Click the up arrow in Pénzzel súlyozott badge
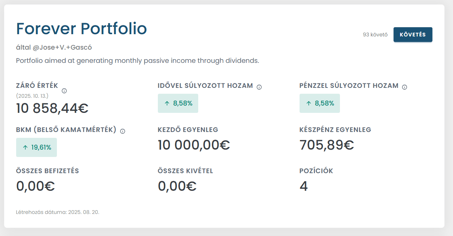Viewport: 453px width, 236px height. 308,103
